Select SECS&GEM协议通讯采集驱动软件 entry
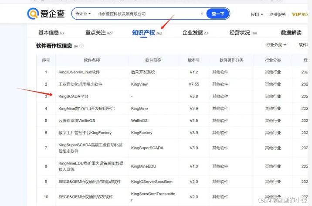This screenshot has height=206, width=312. tap(89, 182)
